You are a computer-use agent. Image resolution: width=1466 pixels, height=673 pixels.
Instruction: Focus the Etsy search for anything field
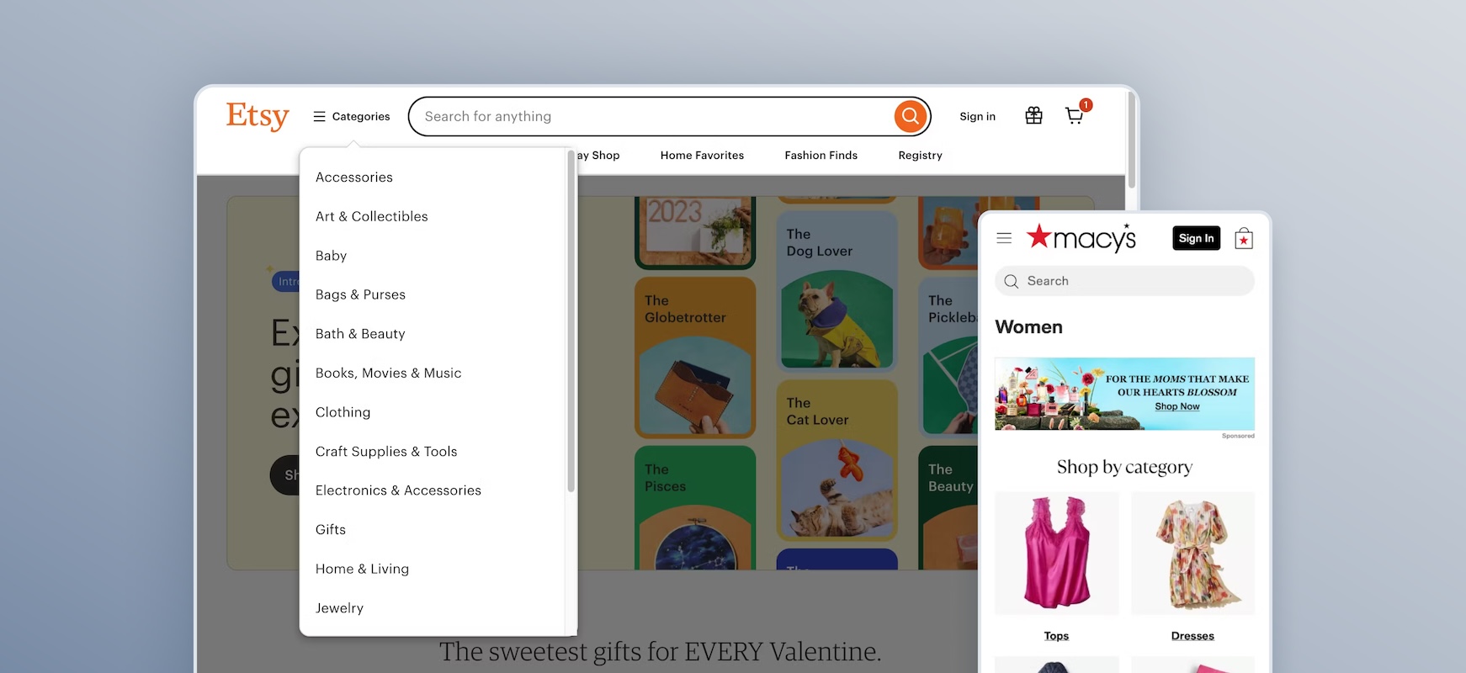pos(652,116)
